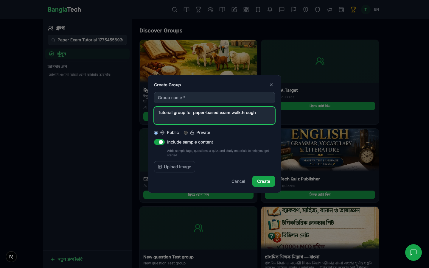Image resolution: width=429 pixels, height=268 pixels.
Task: Open the wallet icon in the top bar
Action: [341, 10]
